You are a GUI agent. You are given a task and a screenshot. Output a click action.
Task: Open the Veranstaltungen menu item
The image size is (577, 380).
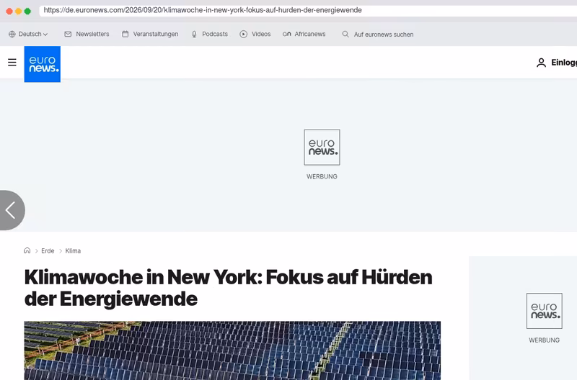pos(156,34)
